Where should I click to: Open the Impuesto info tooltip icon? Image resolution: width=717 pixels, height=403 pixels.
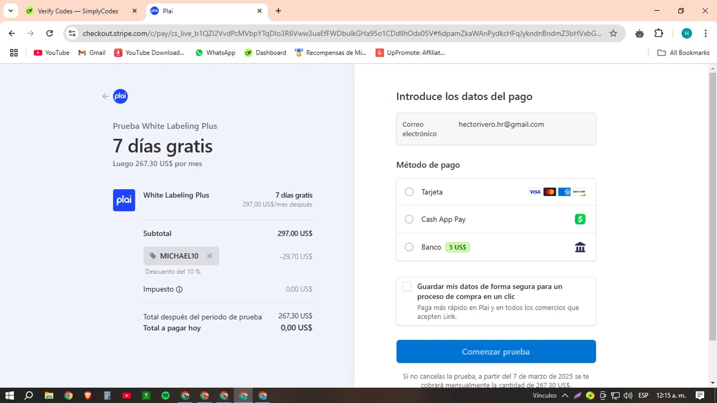coord(179,289)
